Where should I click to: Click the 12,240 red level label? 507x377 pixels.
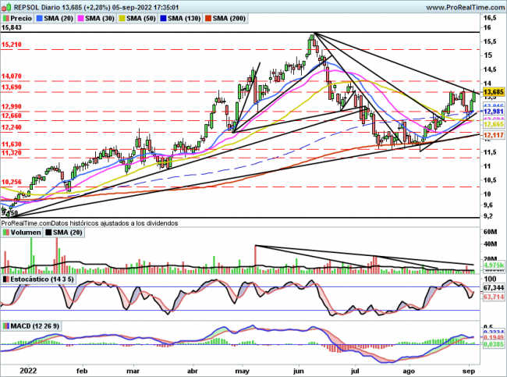(12, 127)
